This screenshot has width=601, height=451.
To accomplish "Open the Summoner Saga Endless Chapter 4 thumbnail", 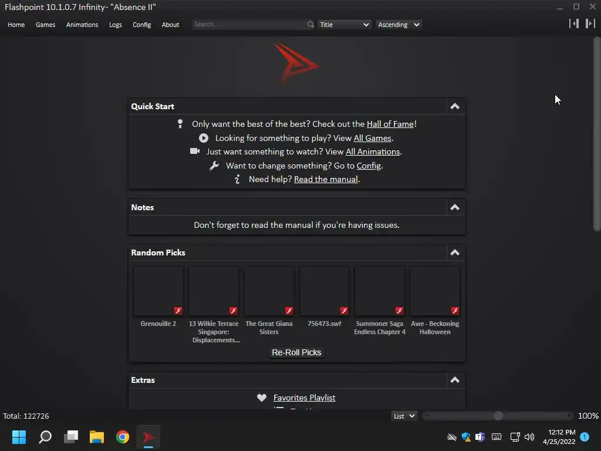I will (x=380, y=291).
